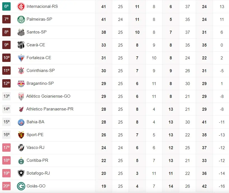
Task: Select the Goiás-GO green G logo
Action: click(x=21, y=186)
